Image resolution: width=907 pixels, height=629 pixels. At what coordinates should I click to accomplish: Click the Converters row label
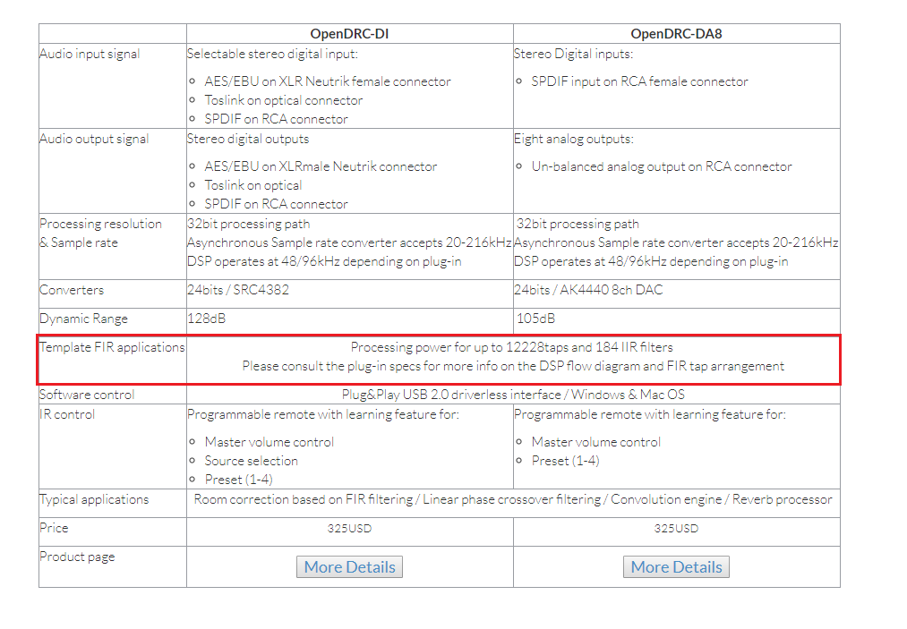pyautogui.click(x=72, y=290)
